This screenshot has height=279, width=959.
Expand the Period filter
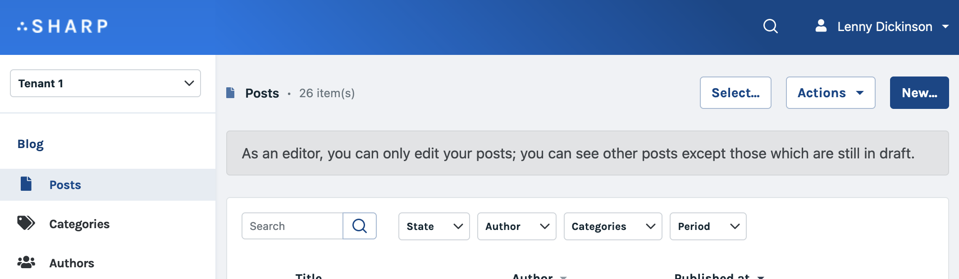click(708, 226)
